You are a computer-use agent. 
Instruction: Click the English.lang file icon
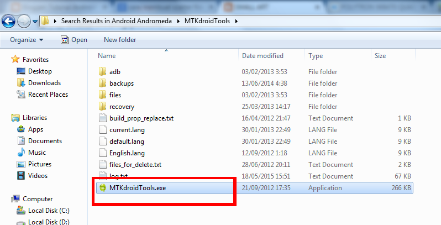103,153
